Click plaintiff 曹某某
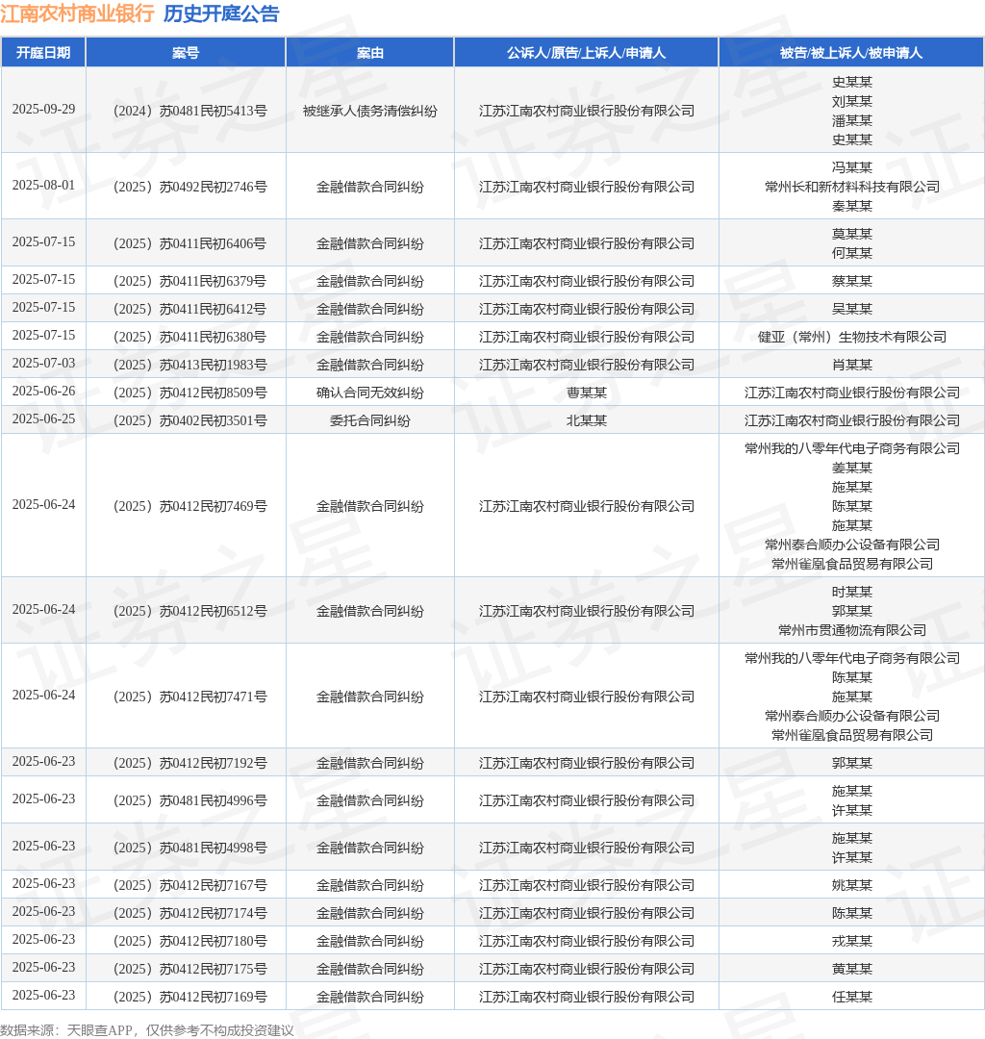Viewport: 985px width, 1039px height. point(586,393)
